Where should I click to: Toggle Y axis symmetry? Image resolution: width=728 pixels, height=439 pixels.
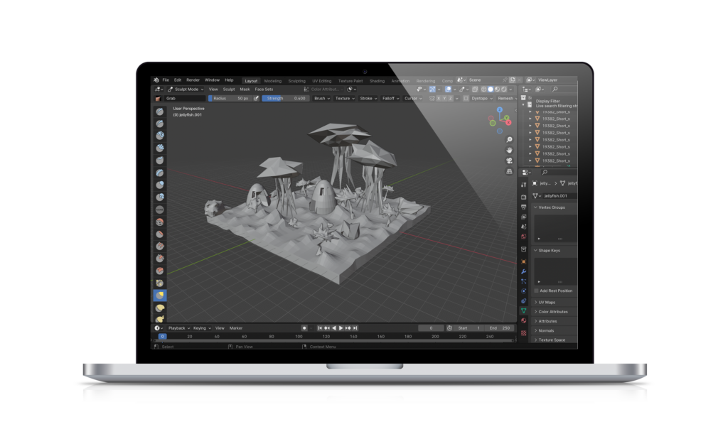[444, 98]
